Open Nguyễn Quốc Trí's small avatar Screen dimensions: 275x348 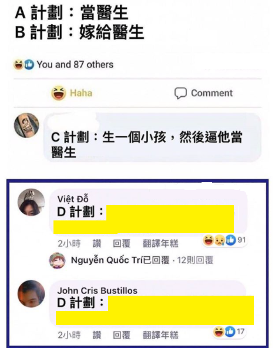tap(57, 260)
